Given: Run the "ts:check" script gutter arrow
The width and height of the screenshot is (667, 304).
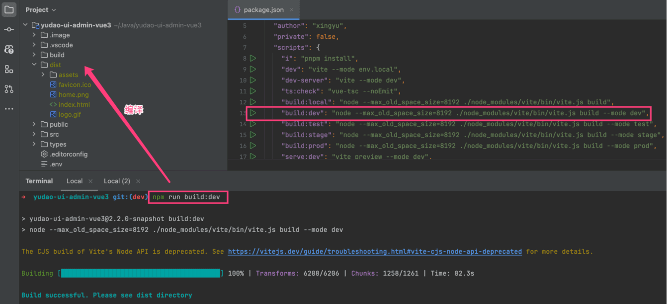Looking at the screenshot, I should point(253,91).
